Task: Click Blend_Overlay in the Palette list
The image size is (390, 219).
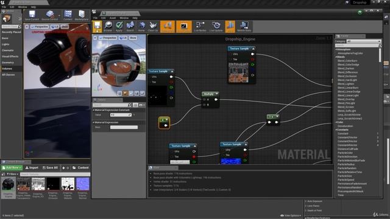Action: 346,99
